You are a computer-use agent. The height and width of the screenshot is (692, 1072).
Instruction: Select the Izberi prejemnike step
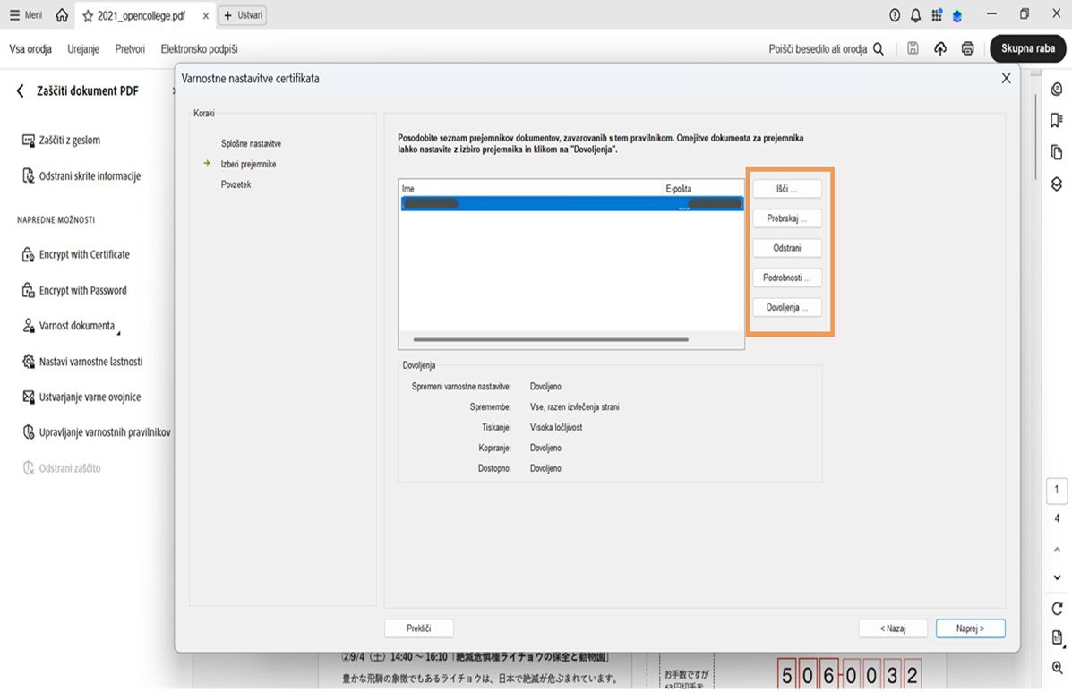[248, 164]
